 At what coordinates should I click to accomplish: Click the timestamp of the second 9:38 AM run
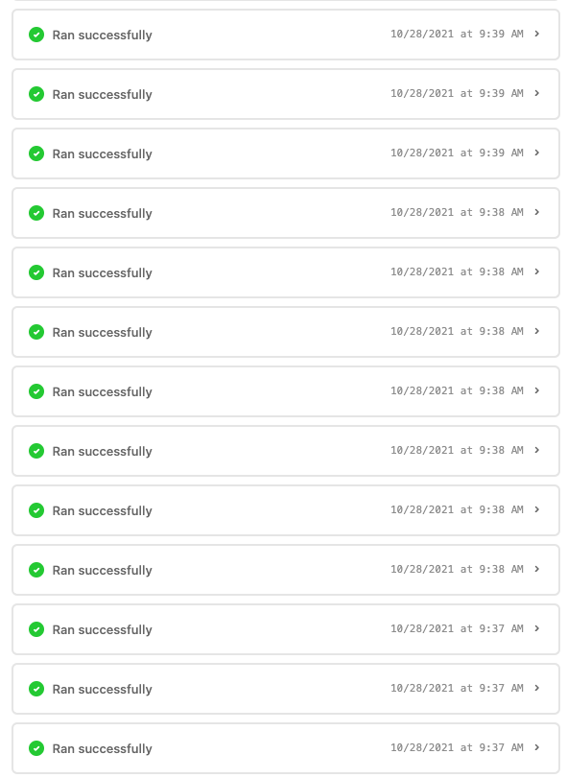coord(457,271)
